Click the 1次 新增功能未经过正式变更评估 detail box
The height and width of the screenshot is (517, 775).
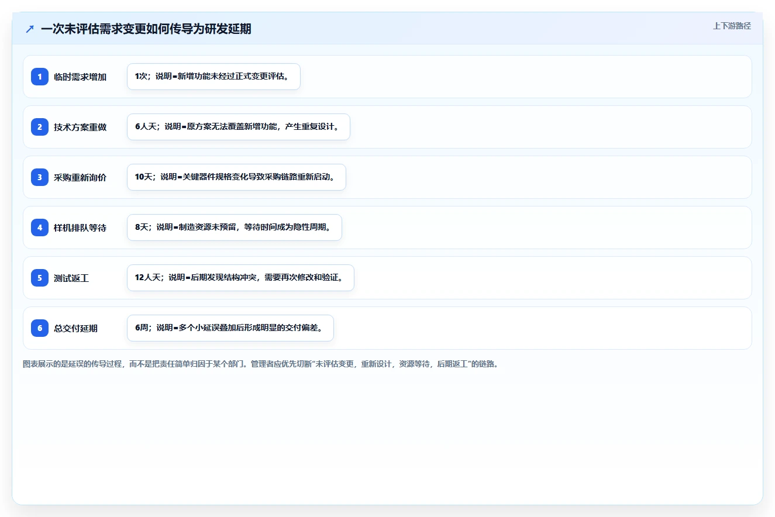213,77
